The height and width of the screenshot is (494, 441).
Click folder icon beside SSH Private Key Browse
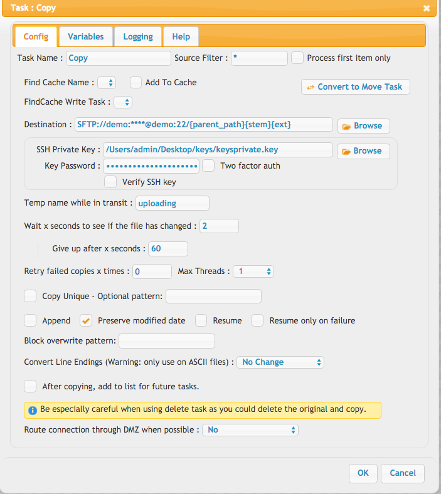[346, 152]
